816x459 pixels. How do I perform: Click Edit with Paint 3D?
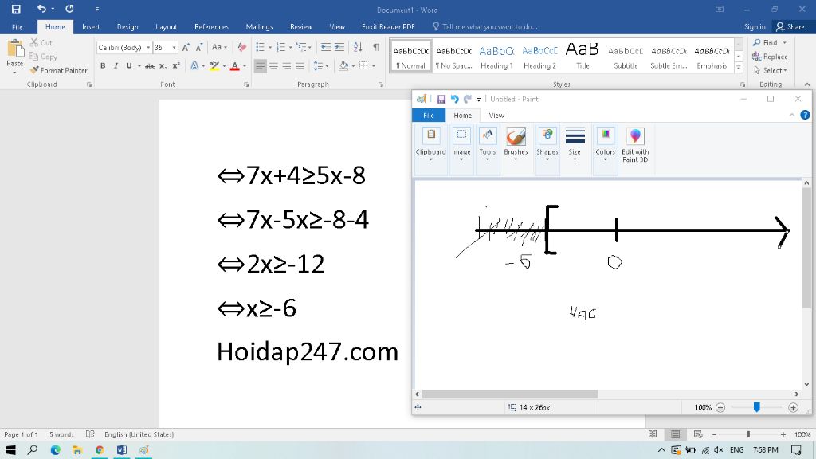(635, 144)
